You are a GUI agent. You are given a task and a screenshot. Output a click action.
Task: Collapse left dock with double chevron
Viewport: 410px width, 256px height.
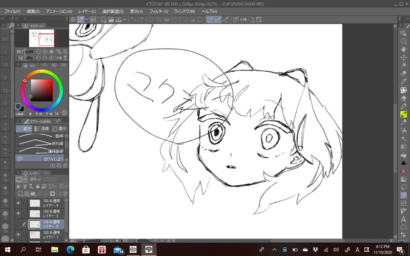(3, 18)
